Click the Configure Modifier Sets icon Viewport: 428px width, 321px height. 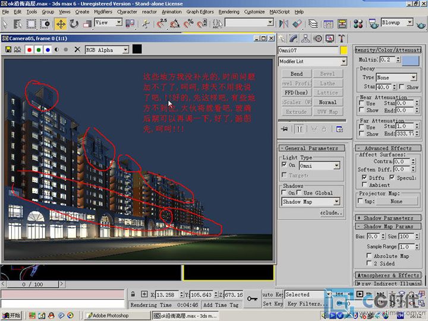[x=339, y=129]
